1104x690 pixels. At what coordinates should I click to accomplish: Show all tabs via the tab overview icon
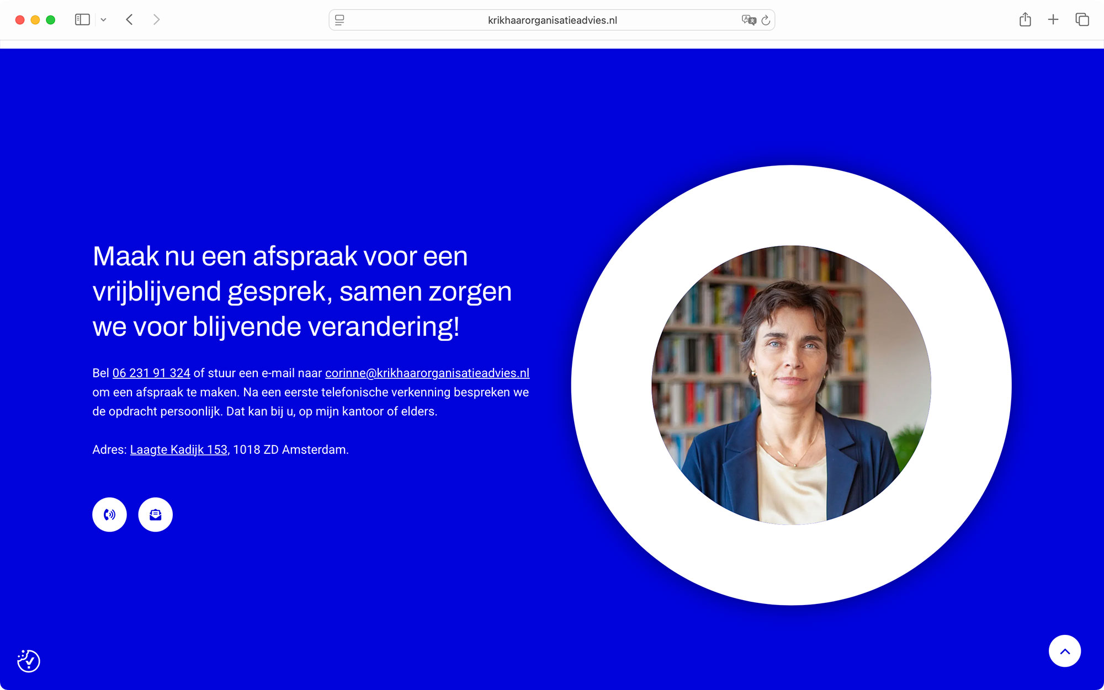point(1081,19)
